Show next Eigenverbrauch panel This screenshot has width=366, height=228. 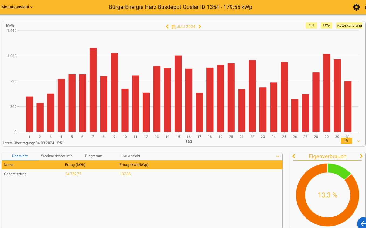coord(361,156)
